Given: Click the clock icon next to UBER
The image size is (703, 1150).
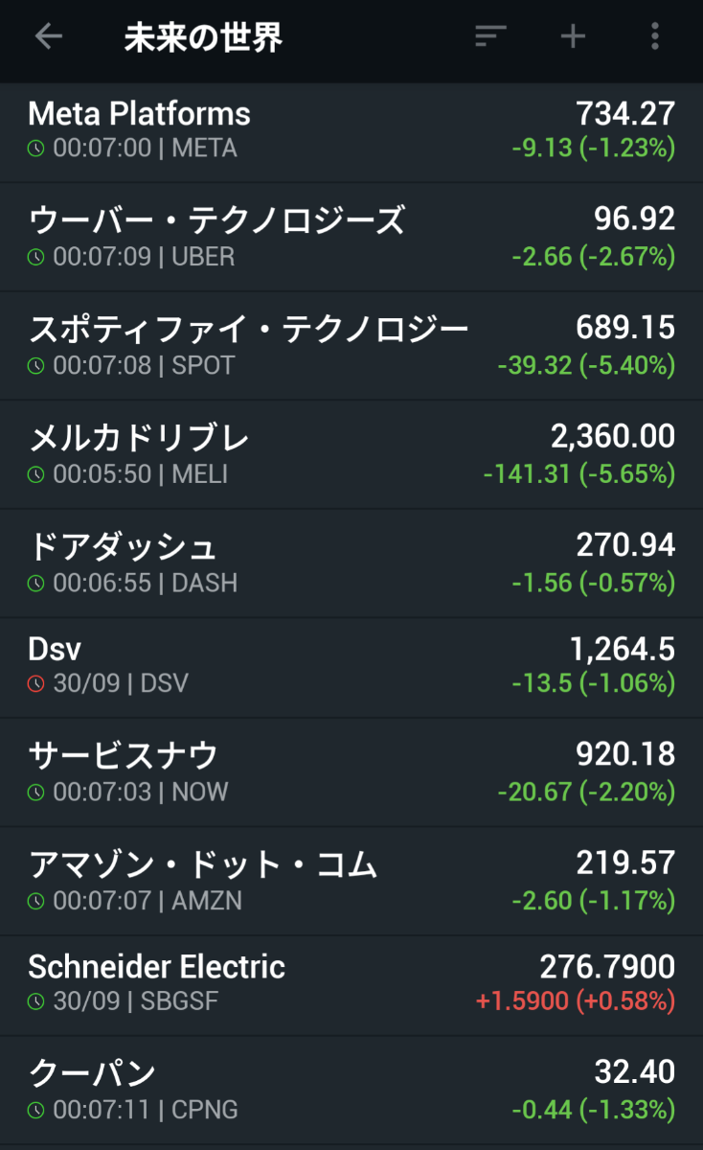Looking at the screenshot, I should coord(36,258).
